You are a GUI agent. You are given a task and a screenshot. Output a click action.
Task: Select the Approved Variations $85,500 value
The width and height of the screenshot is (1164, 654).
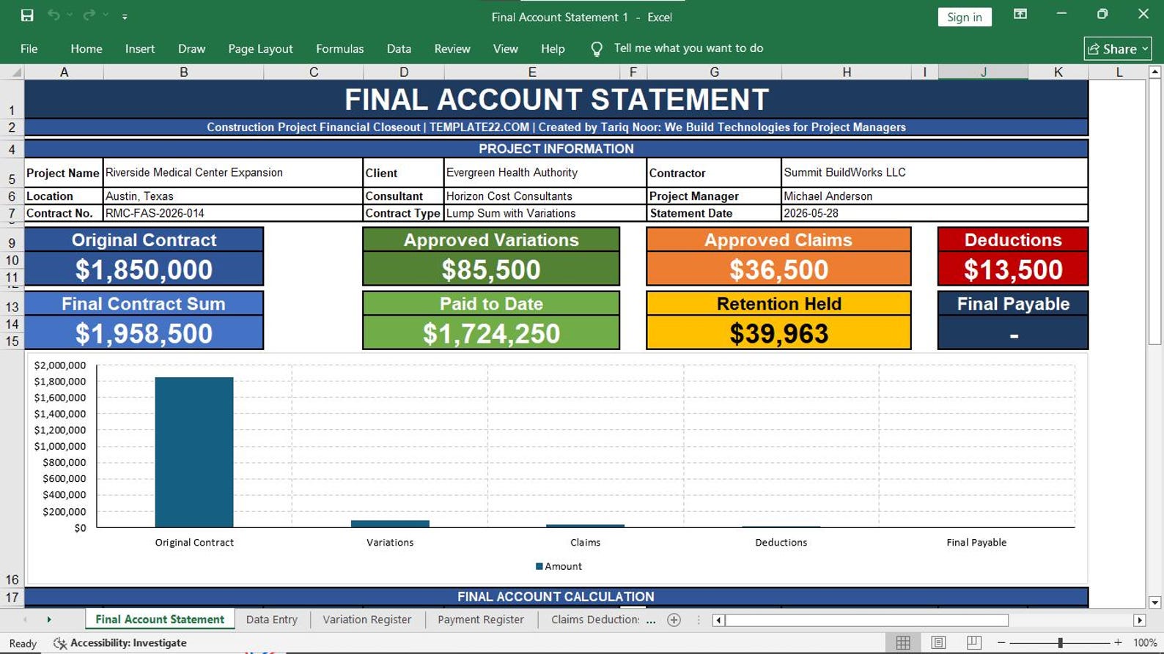(x=491, y=270)
